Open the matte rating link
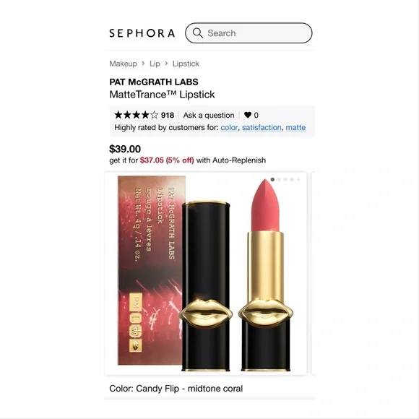The height and width of the screenshot is (419, 419). [295, 127]
